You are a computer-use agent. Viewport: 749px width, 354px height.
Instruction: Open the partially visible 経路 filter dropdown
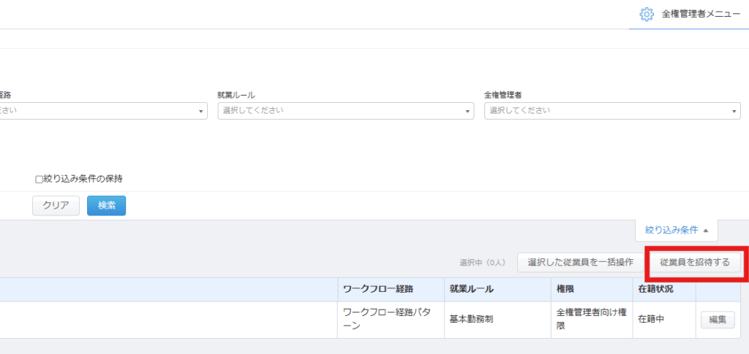point(102,111)
